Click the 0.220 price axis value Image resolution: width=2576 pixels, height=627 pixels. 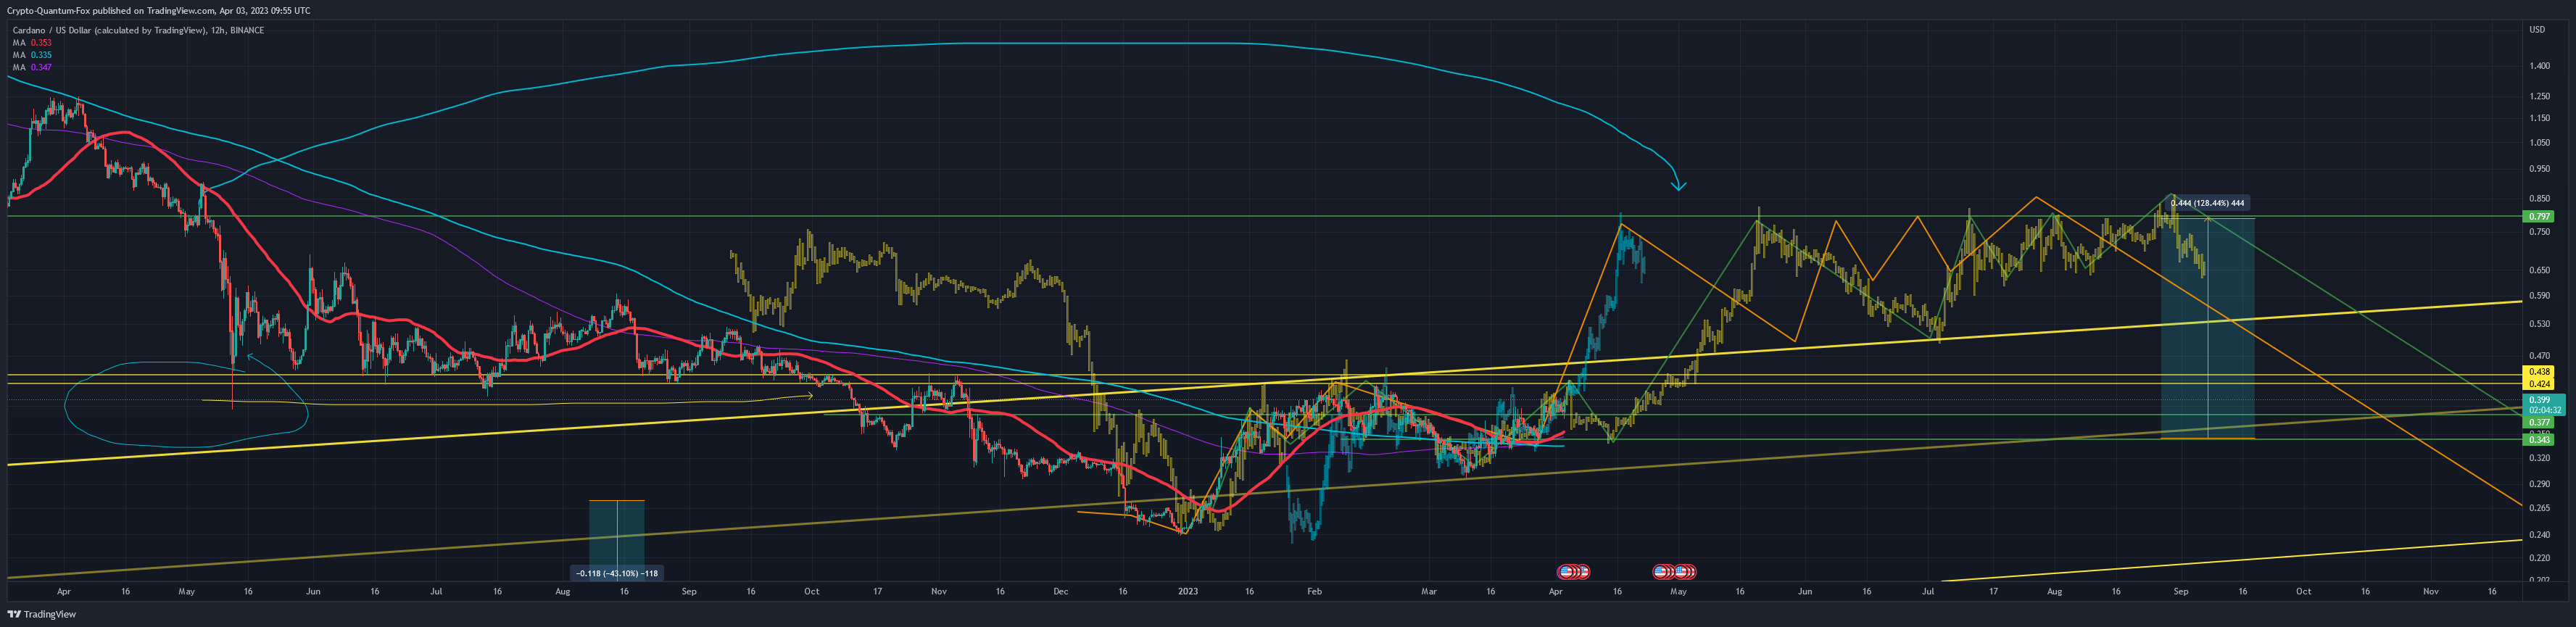click(2538, 558)
